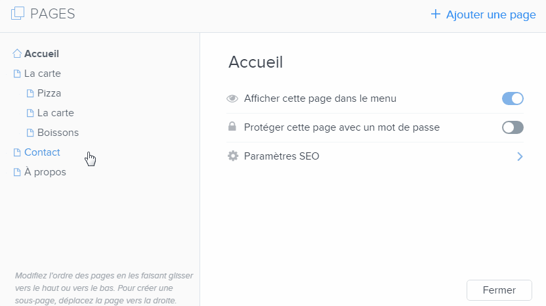Screen dimensions: 546x306
Task: Click the page icon beside À propos
Action: click(x=17, y=172)
